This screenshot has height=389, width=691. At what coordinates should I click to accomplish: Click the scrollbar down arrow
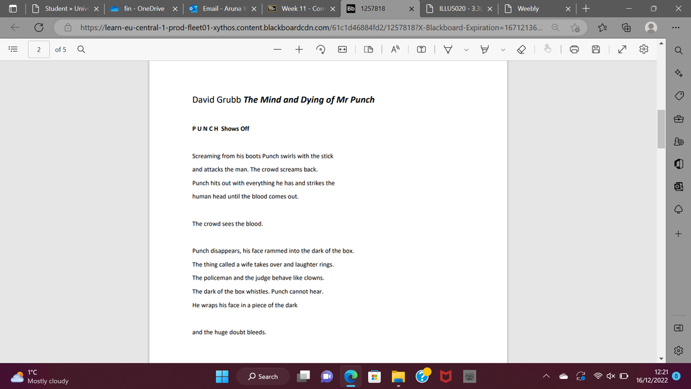661,359
